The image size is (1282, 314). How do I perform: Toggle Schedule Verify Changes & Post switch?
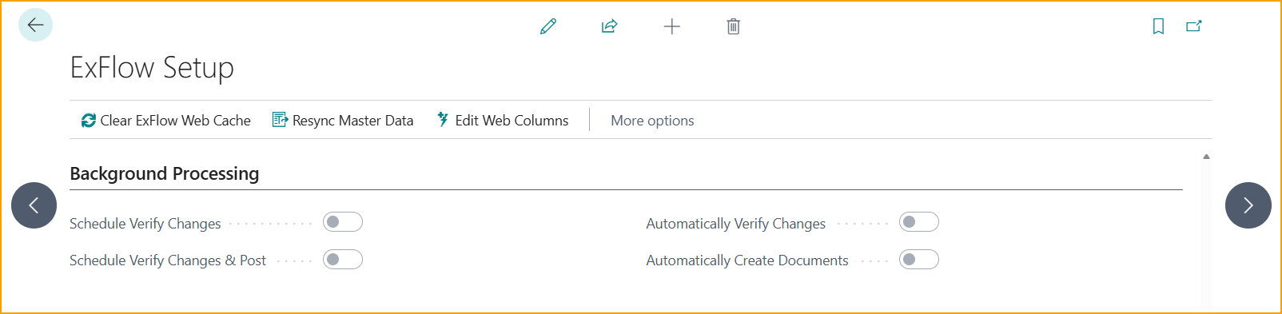pos(343,260)
